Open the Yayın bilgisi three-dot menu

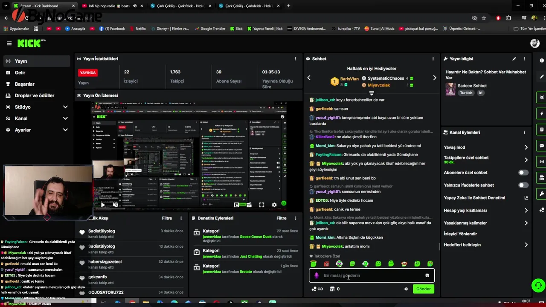[525, 59]
